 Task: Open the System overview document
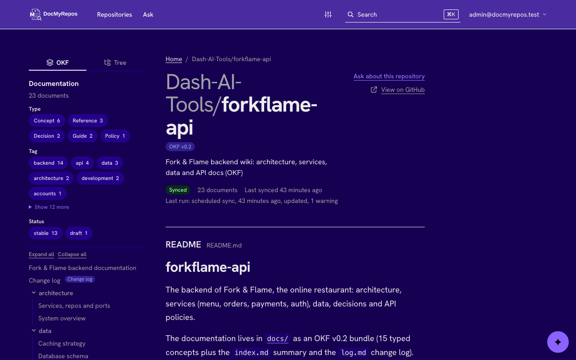[62, 318]
